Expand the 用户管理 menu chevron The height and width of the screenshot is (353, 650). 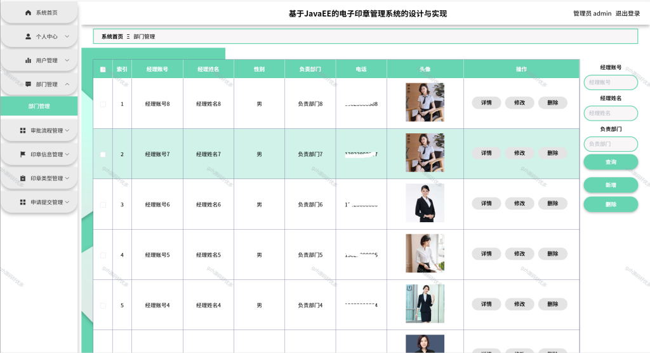point(67,60)
